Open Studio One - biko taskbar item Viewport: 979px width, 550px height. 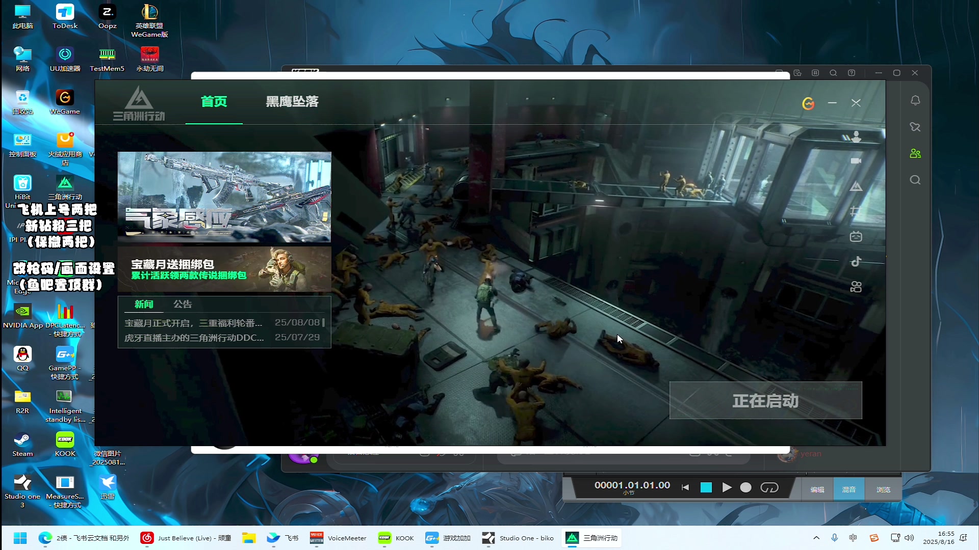point(518,538)
